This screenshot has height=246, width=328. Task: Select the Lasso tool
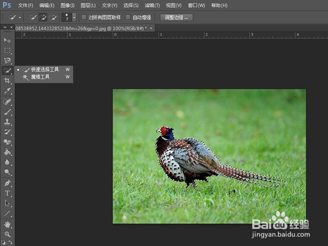7,61
